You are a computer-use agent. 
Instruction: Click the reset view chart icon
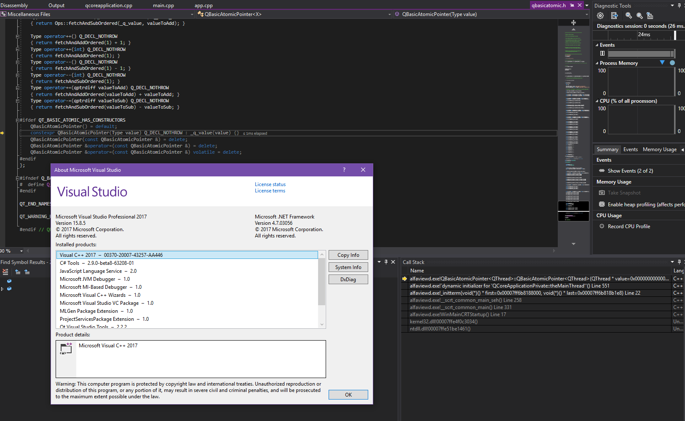pyautogui.click(x=650, y=16)
